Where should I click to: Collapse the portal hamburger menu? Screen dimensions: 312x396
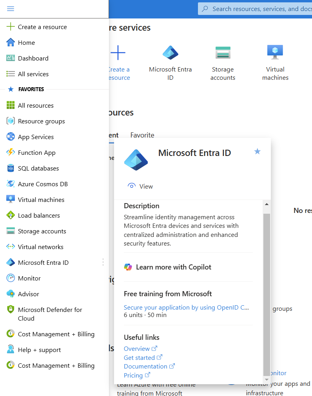[10, 9]
